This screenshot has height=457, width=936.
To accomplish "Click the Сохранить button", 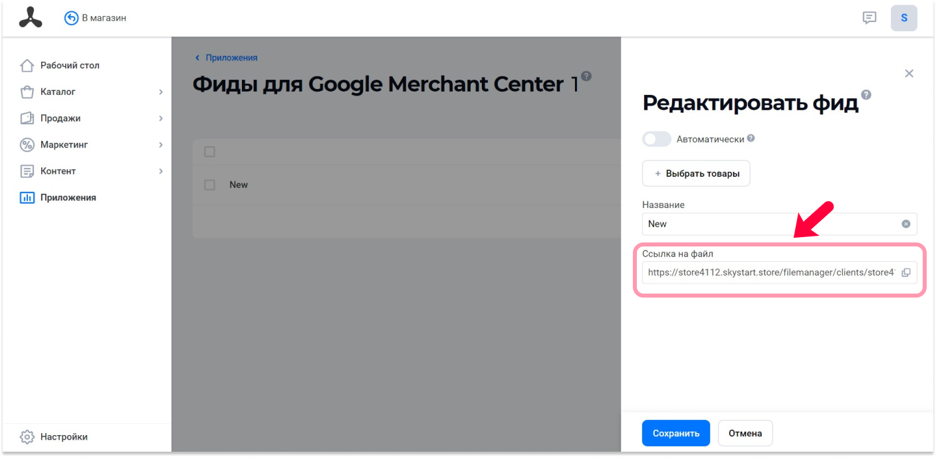I will tap(676, 433).
